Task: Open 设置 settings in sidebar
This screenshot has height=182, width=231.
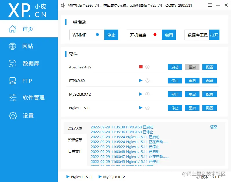Action: (x=29, y=116)
